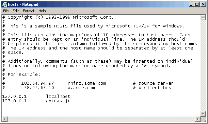The height and width of the screenshot is (124, 208).
Task: Place cursor after the word extrasajt
Action: pyautogui.click(x=70, y=101)
